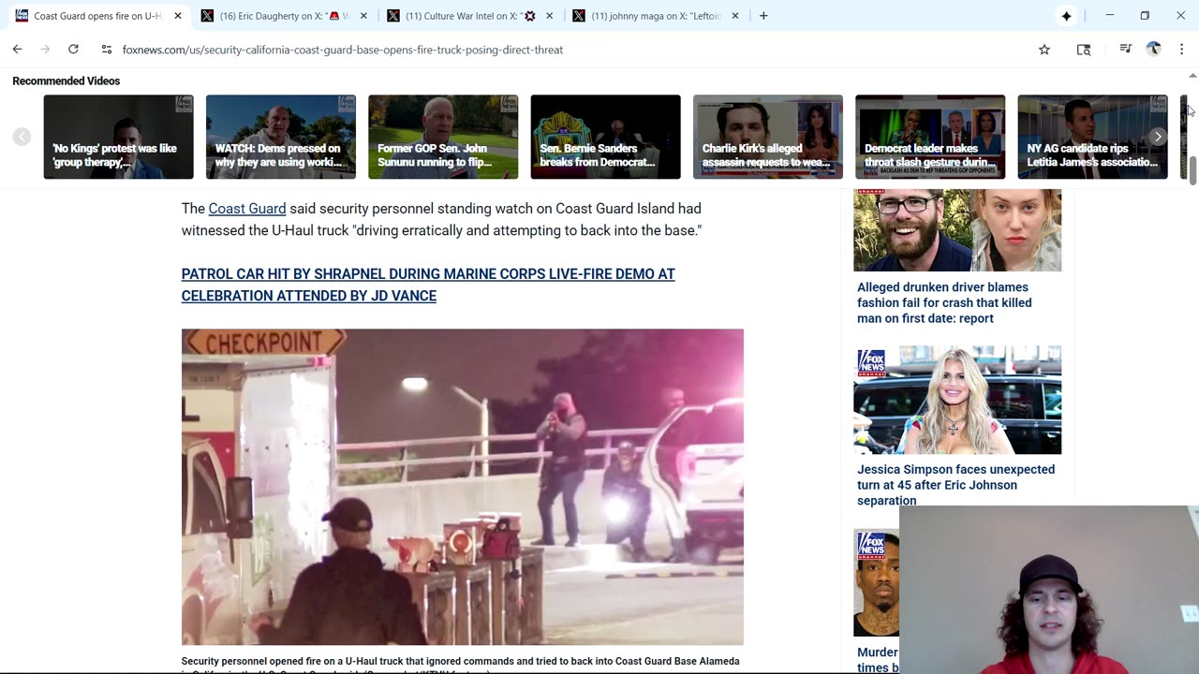1199x674 pixels.
Task: Click the scrollbar up arrow
Action: click(1192, 76)
